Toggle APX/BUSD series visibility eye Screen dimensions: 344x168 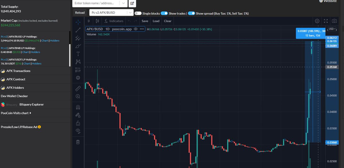pos(136,29)
